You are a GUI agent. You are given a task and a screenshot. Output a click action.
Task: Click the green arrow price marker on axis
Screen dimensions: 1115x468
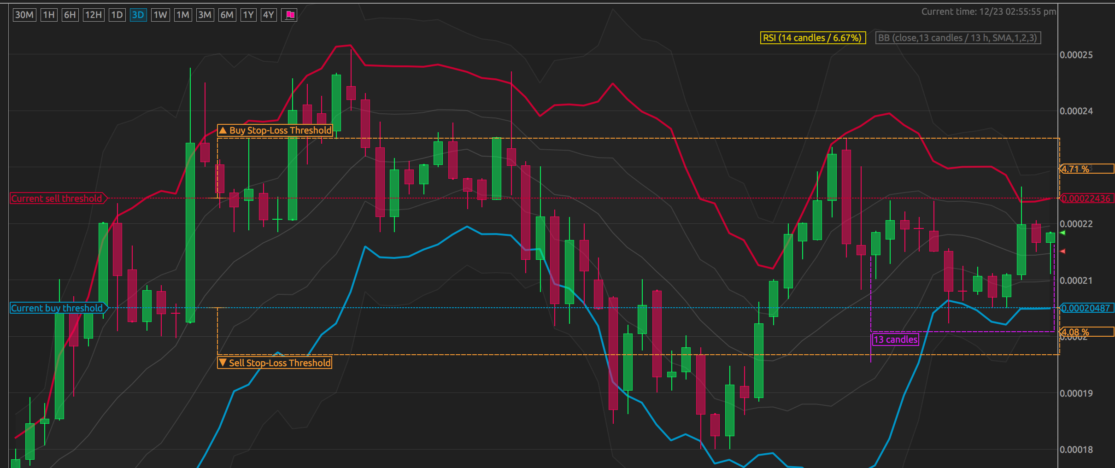point(1062,233)
